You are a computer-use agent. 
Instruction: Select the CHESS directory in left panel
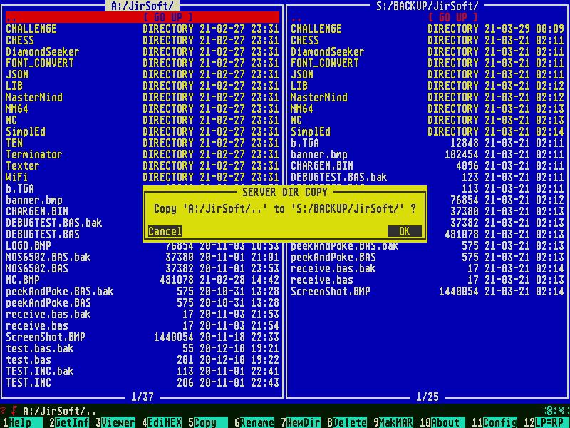pos(20,40)
